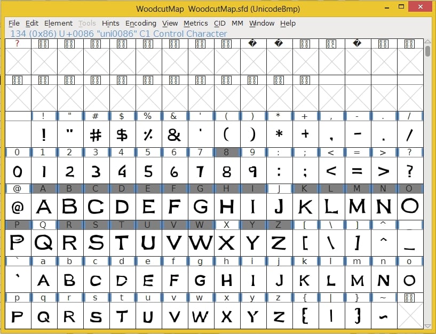
Task: Select the right curly brace glyph
Action: click(x=358, y=316)
